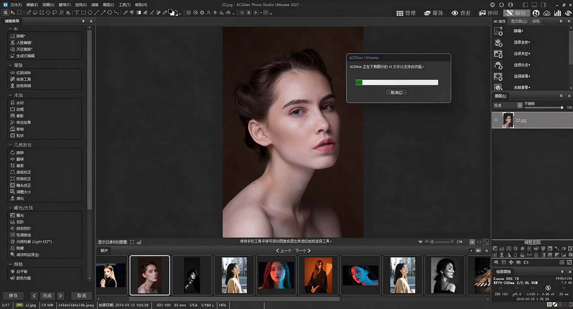Image resolution: width=573 pixels, height=309 pixels.
Task: Open the dashboard statistics bar-chart icon
Action: pos(557,13)
